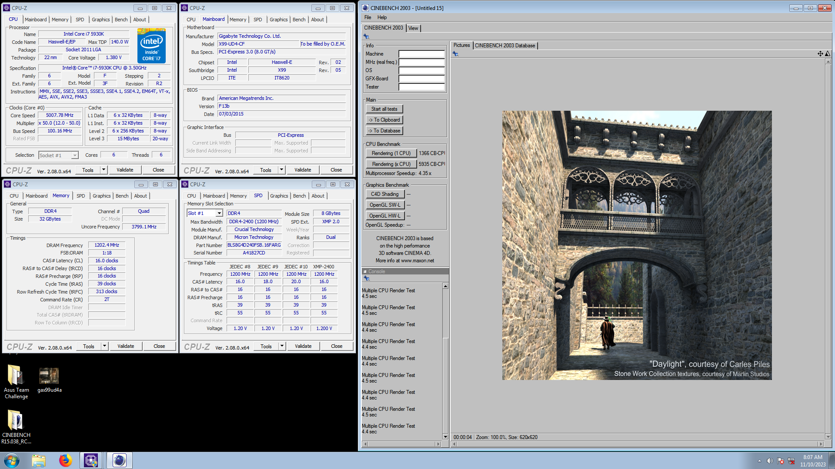Open the Action Center flag icon
Viewport: 835px width, 469px height.
click(x=781, y=461)
